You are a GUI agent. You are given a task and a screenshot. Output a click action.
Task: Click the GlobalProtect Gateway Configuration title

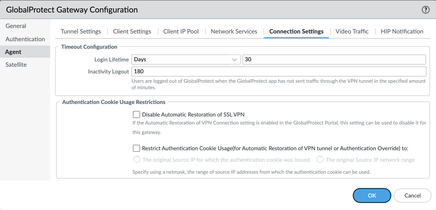coord(72,10)
